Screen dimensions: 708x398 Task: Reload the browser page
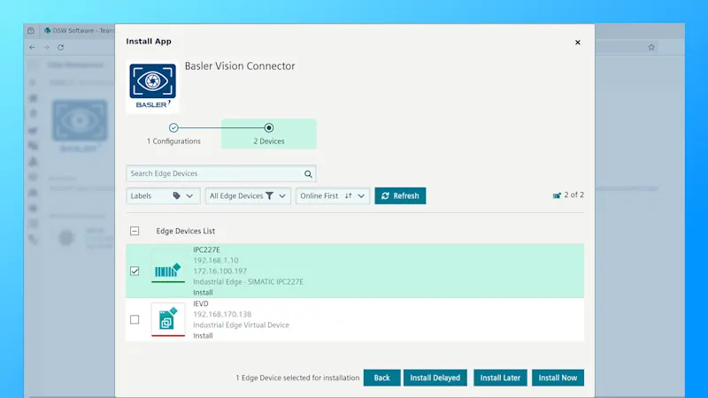60,48
